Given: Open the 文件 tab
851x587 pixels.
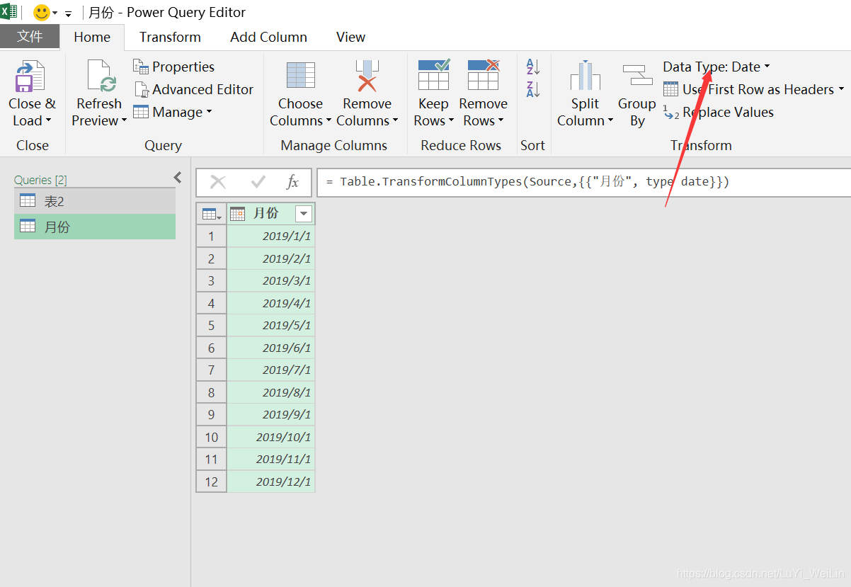Looking at the screenshot, I should [x=30, y=37].
